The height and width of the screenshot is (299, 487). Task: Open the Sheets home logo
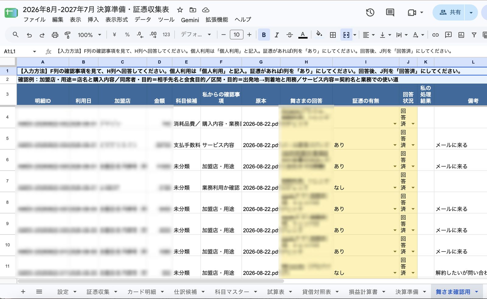[11, 12]
